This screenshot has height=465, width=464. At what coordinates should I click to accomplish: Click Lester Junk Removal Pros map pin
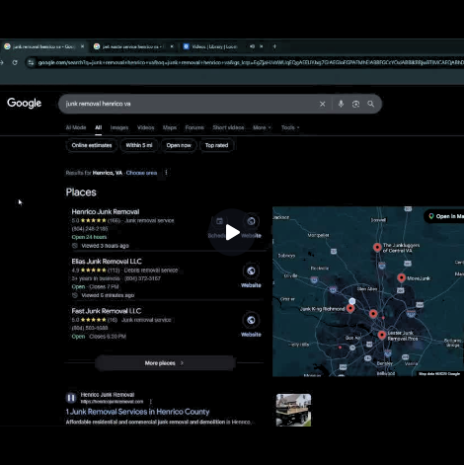coord(382,336)
